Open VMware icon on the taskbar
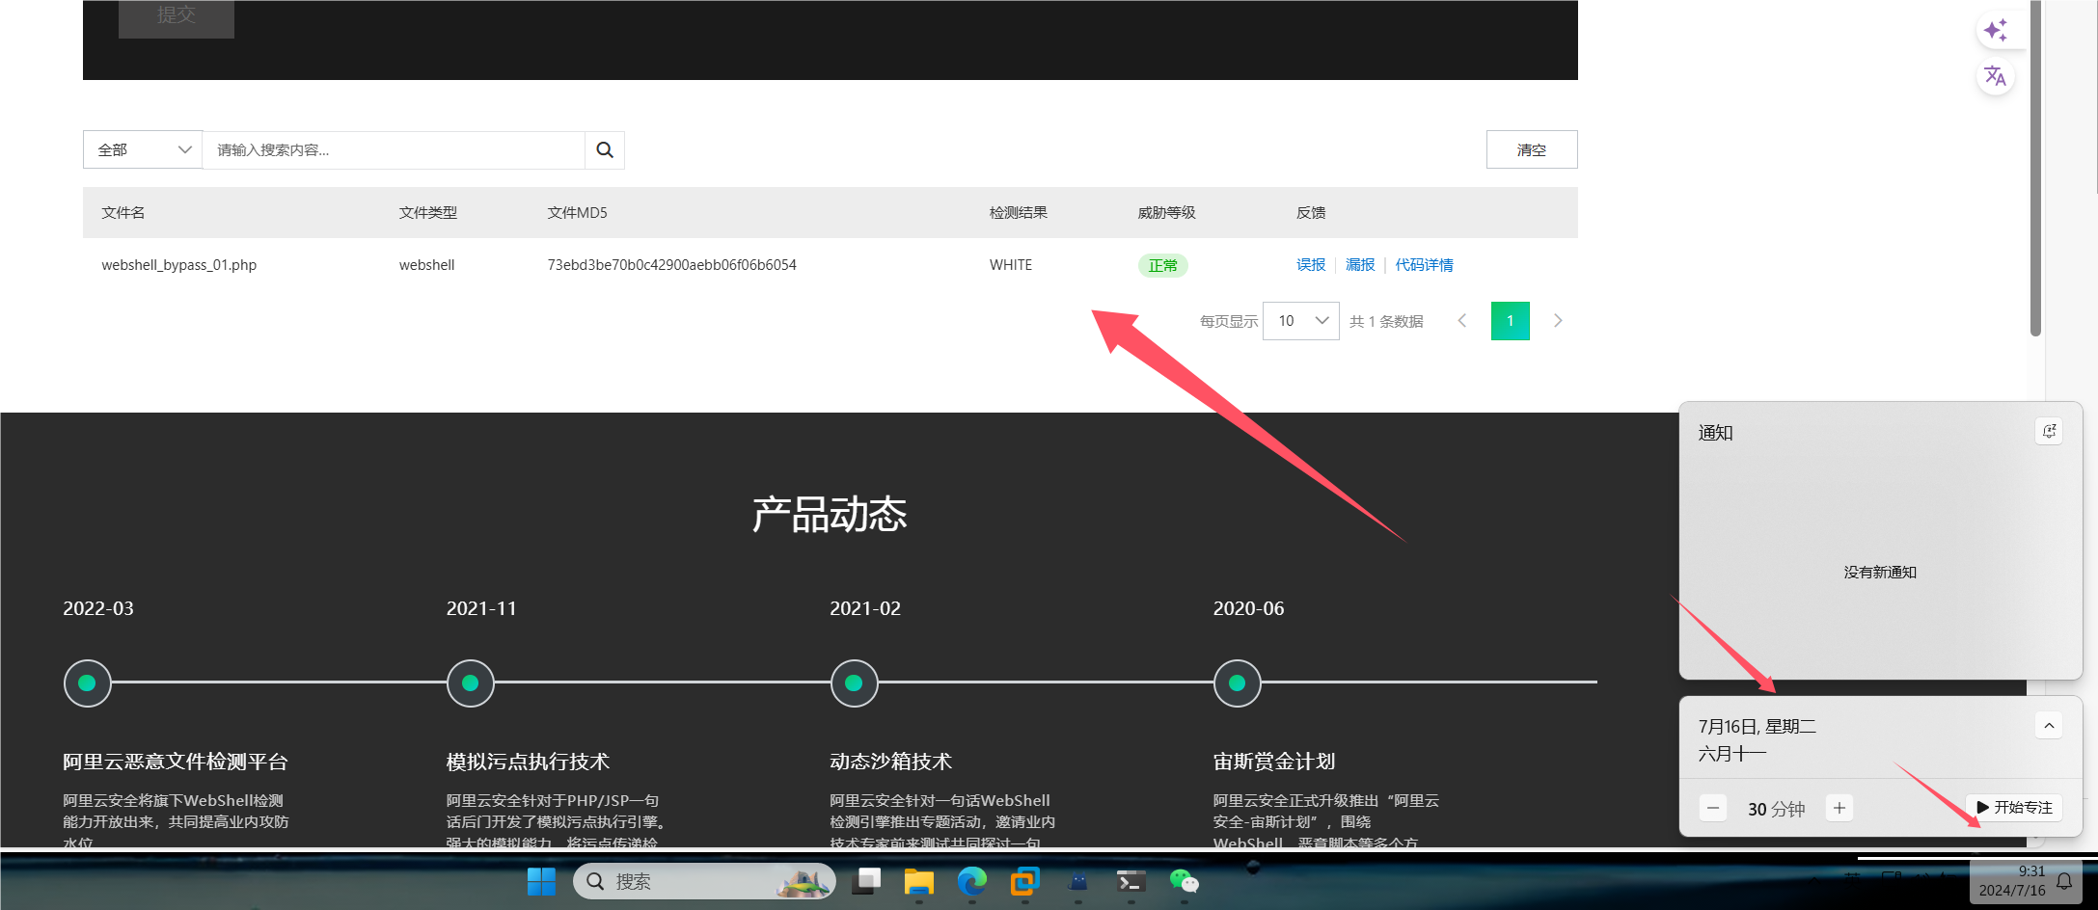This screenshot has height=910, width=2098. tap(1024, 881)
